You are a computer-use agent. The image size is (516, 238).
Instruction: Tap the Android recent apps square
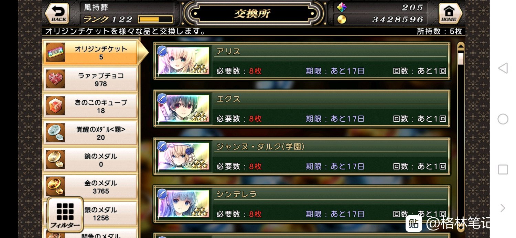tap(503, 170)
